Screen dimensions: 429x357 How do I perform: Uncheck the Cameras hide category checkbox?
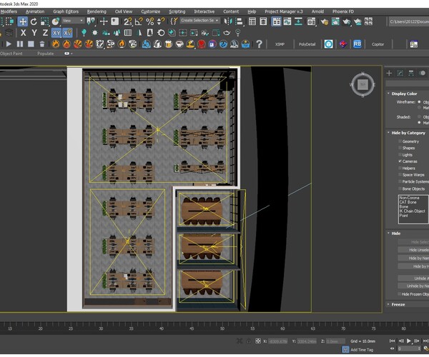400,161
